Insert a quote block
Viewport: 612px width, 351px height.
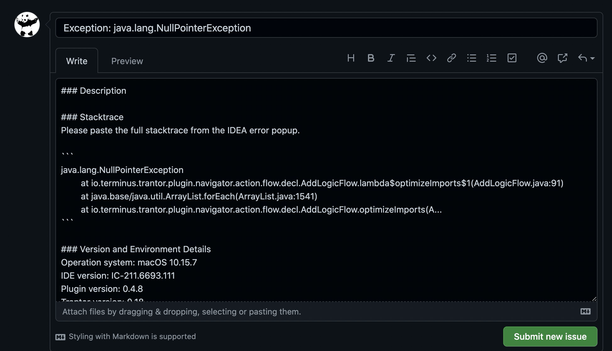(x=411, y=58)
